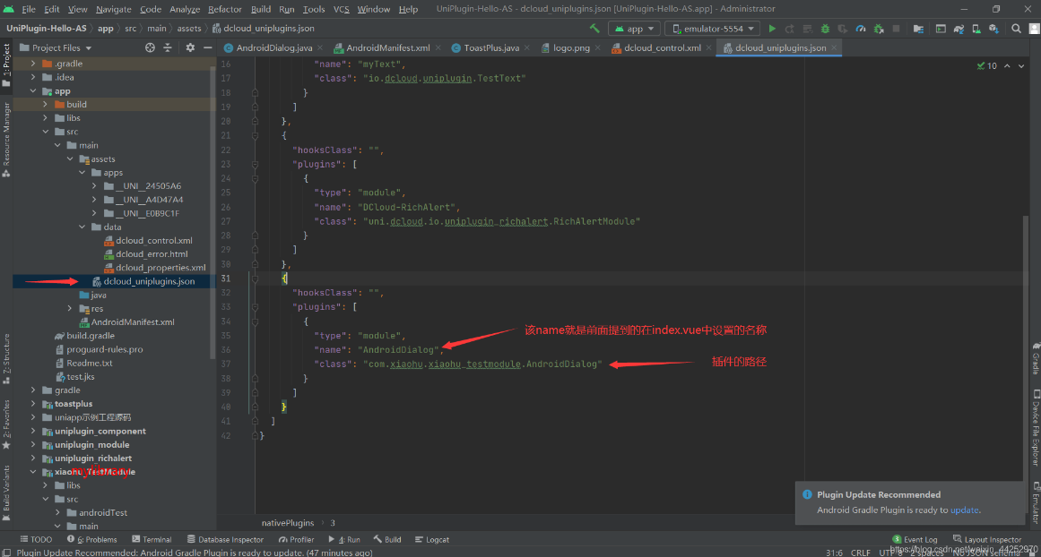The image size is (1041, 557).
Task: Collapse the data folder
Action: (x=81, y=227)
